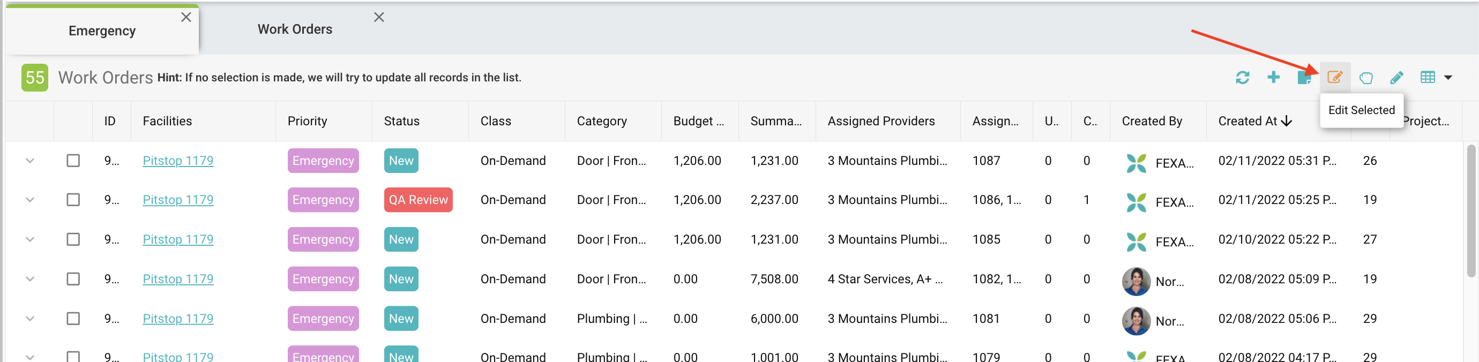Open Pitstop 1179 link in 05:31 row
The height and width of the screenshot is (362, 1479).
(x=178, y=161)
